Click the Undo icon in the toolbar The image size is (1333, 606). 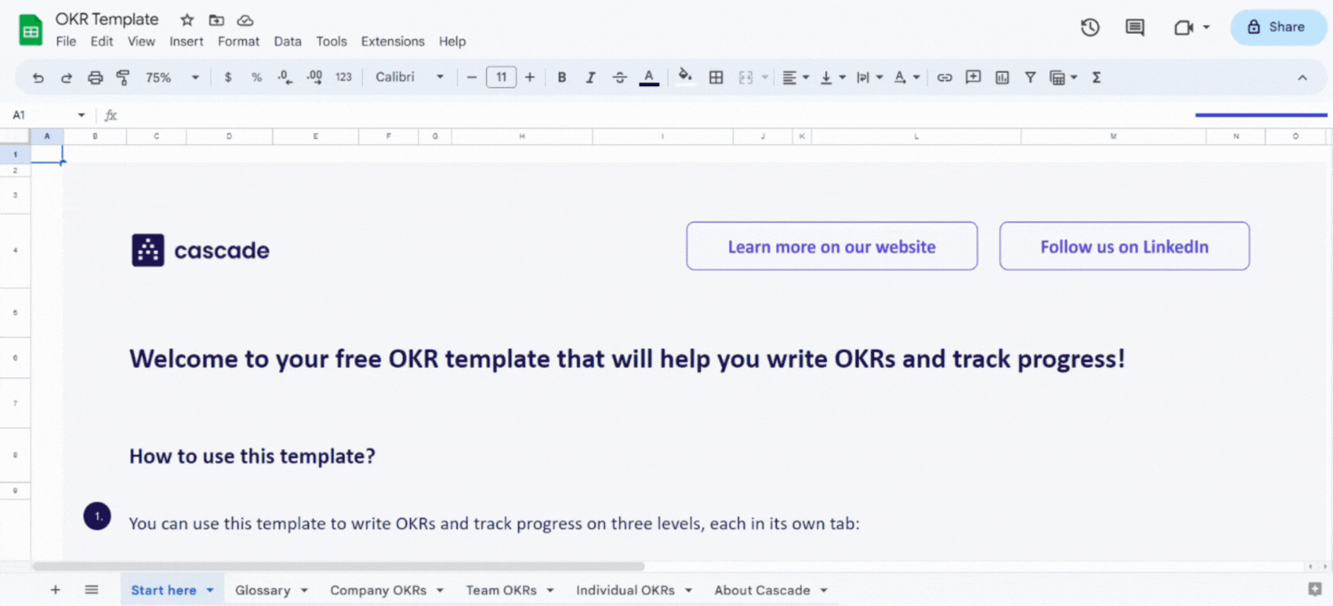click(x=38, y=78)
